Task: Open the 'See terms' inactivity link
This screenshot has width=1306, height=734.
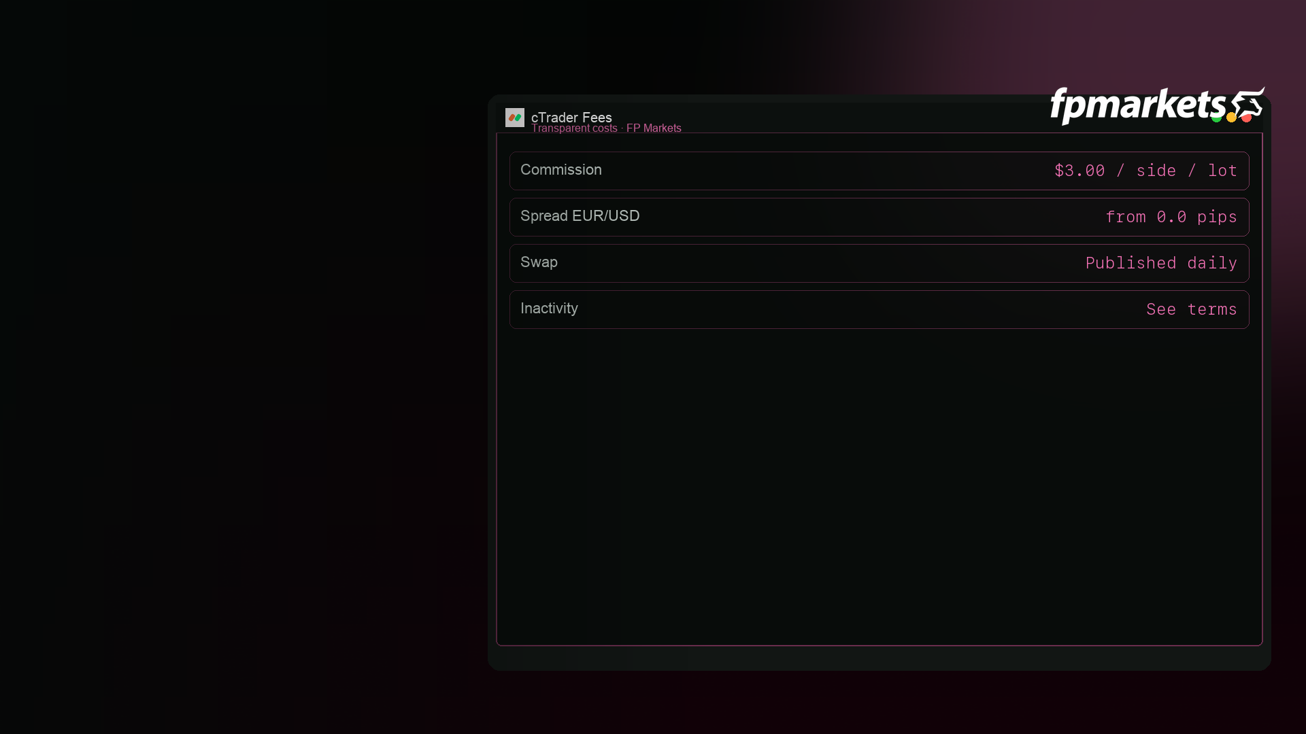Action: click(x=1192, y=309)
